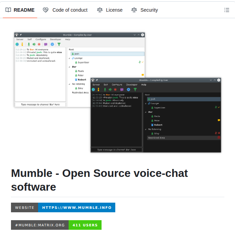Collapse the Lounge channel in light window
Viewport: 235px width, 237px height.
click(69, 58)
